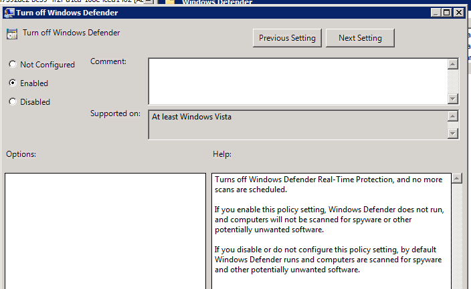
Task: Choose the Enabled radio button
Action: [x=12, y=83]
